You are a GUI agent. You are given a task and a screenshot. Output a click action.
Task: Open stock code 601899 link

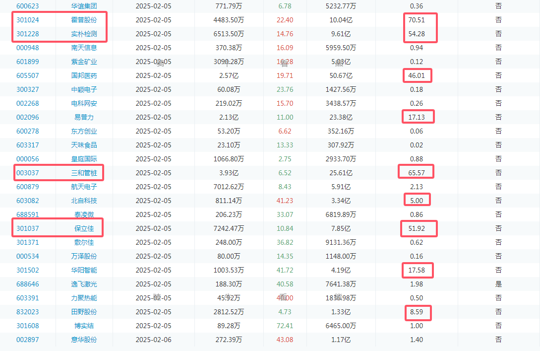click(x=28, y=62)
